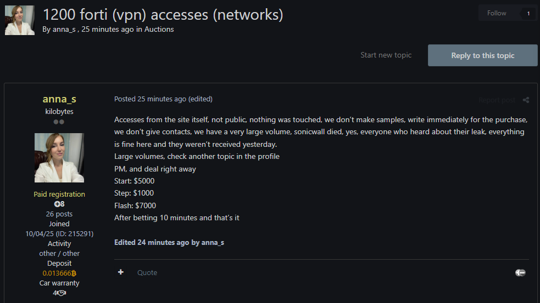540x303 pixels.
Task: Start new topic
Action: tap(386, 55)
